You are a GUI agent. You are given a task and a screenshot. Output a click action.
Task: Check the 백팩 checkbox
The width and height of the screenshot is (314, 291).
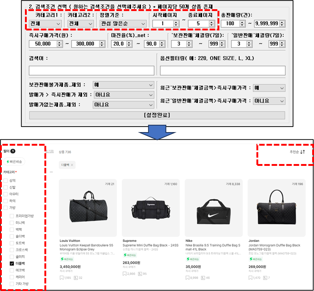[12, 229]
